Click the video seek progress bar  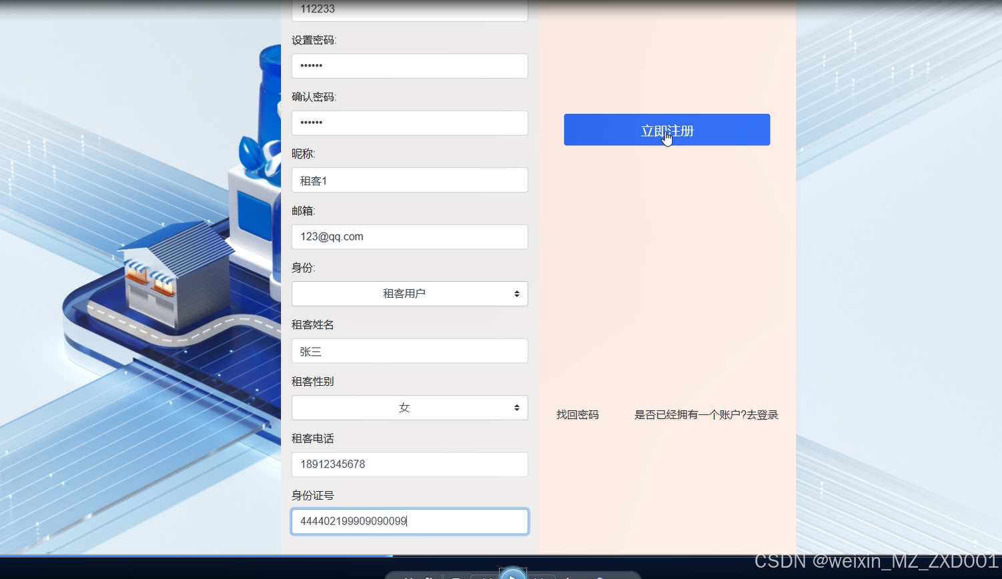[x=501, y=556]
